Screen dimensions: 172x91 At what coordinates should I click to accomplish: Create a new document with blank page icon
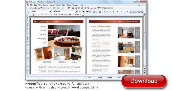pyautogui.click(x=29, y=8)
